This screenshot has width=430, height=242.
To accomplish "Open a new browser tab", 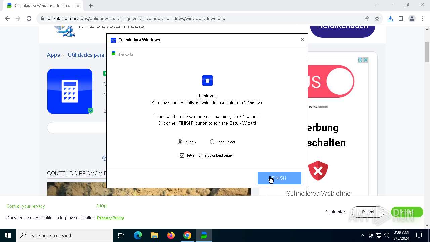I will tap(91, 6).
